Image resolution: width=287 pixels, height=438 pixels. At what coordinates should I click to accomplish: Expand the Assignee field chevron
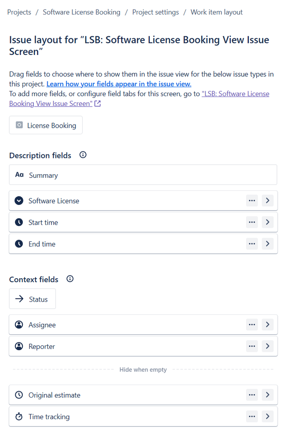click(268, 325)
